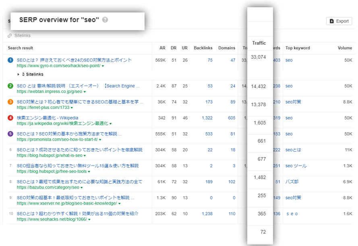Open the dropdown arrow beside ferret-plus.com URL
Screen dimensions: 358x246
(72, 108)
